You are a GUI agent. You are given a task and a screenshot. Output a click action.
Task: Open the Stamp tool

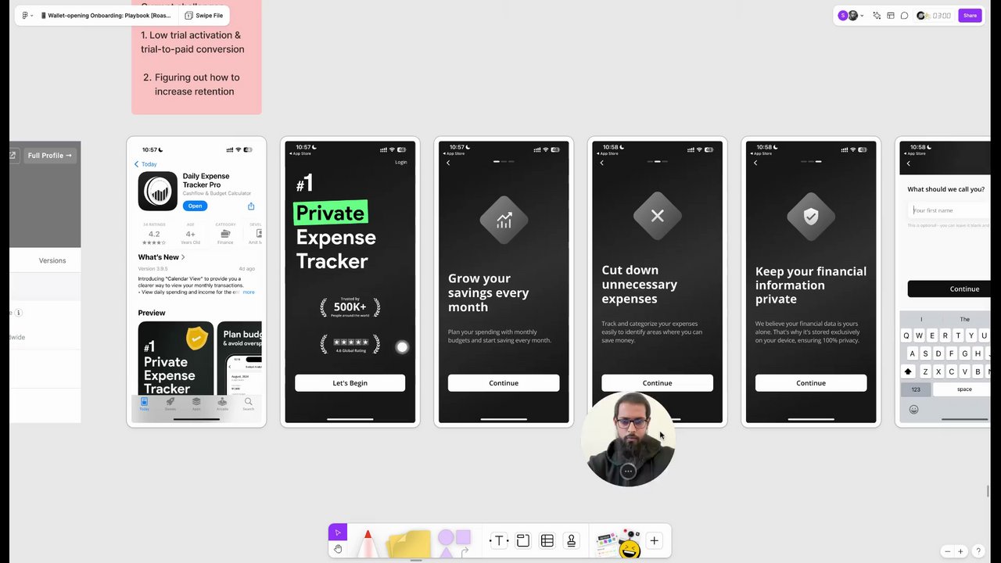click(572, 540)
